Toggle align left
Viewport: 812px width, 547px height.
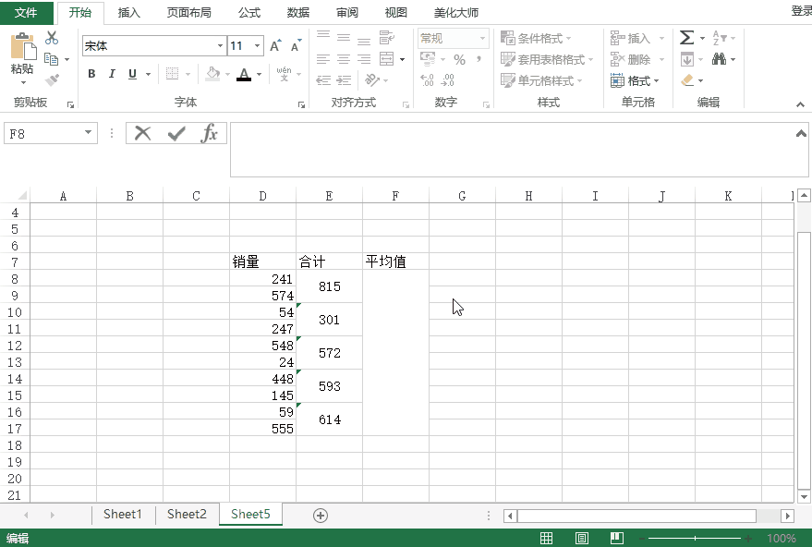point(323,59)
